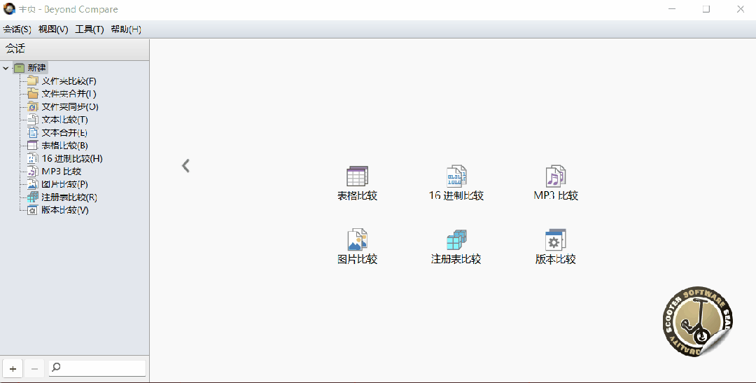Click the Beyond Compare title bar icon
Image resolution: width=756 pixels, height=383 pixels.
[8, 8]
